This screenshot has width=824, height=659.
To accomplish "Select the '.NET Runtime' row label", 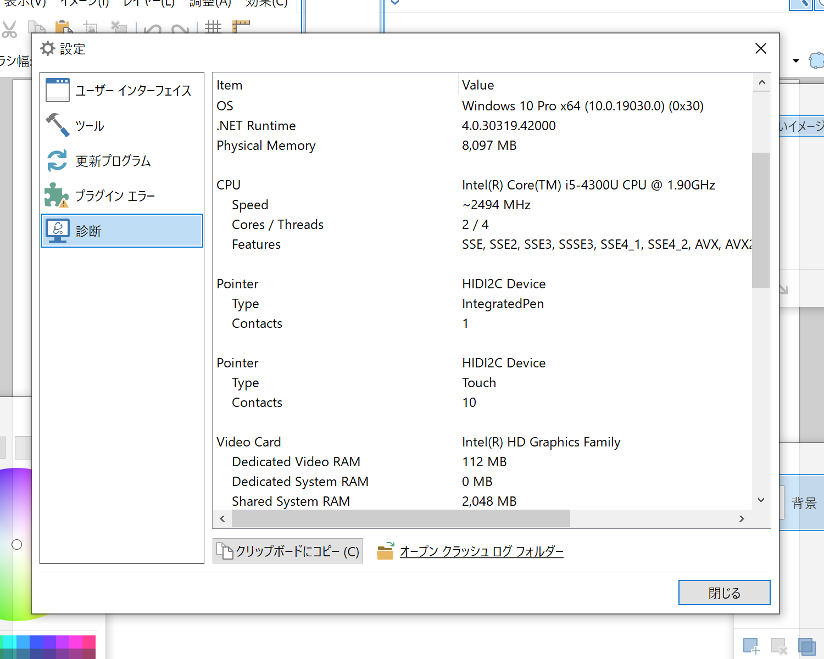I will click(x=256, y=126).
